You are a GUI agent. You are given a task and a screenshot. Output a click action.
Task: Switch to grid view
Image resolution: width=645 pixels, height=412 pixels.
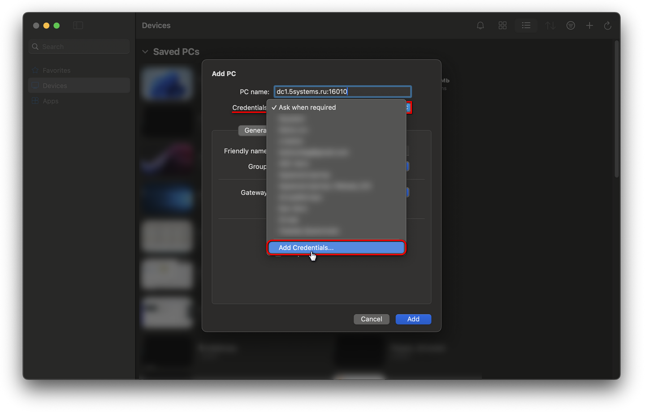(x=502, y=26)
